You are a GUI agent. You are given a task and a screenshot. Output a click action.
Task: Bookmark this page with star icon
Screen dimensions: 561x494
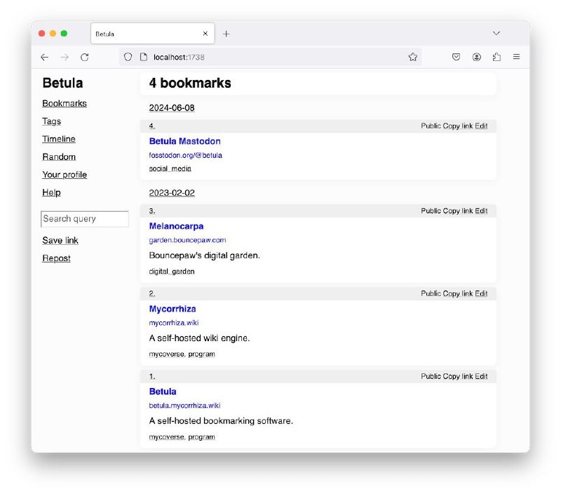(413, 57)
